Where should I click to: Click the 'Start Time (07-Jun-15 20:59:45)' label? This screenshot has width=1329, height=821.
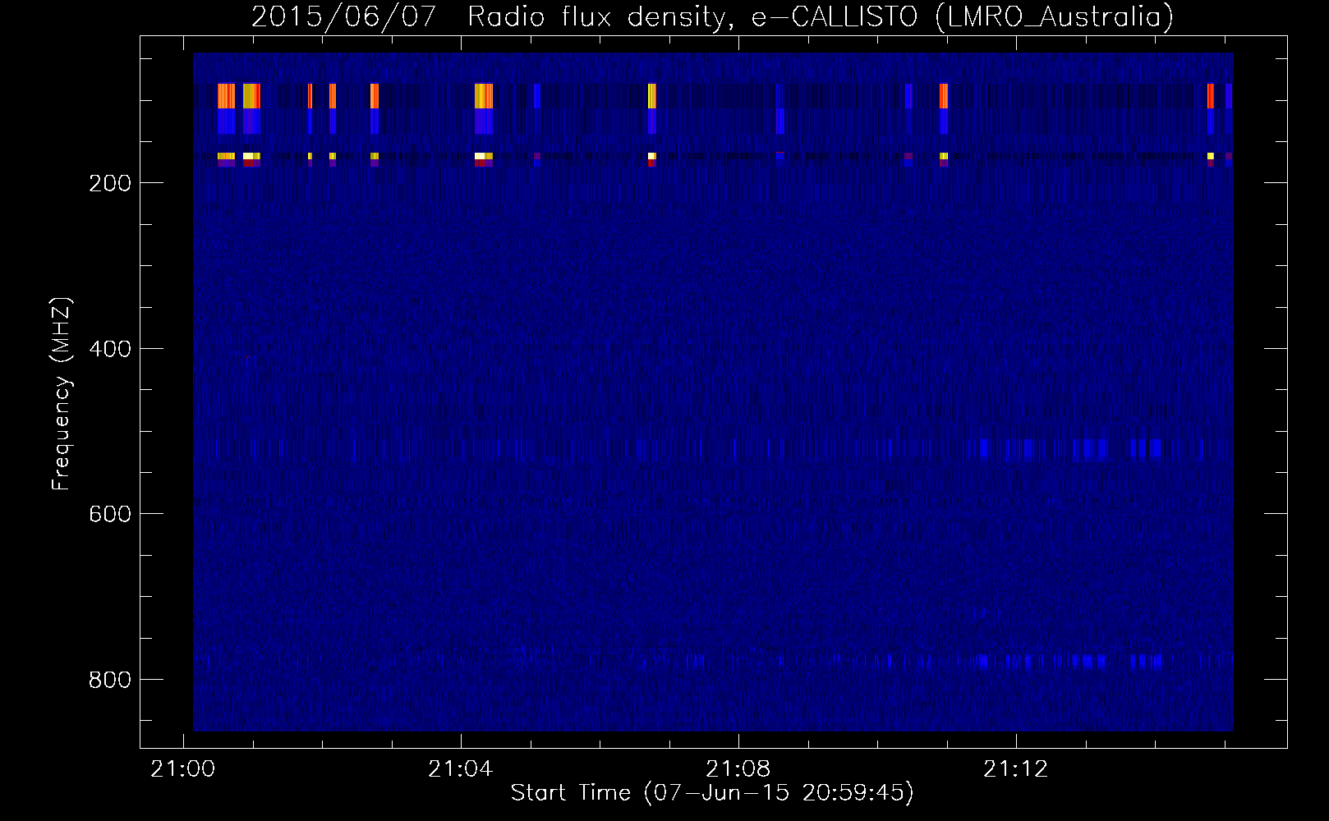[712, 793]
